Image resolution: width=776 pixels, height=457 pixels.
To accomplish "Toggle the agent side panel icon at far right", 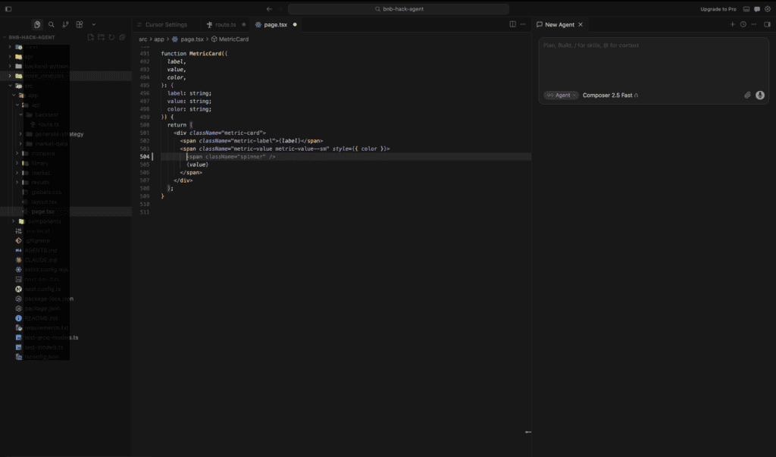I will (767, 24).
